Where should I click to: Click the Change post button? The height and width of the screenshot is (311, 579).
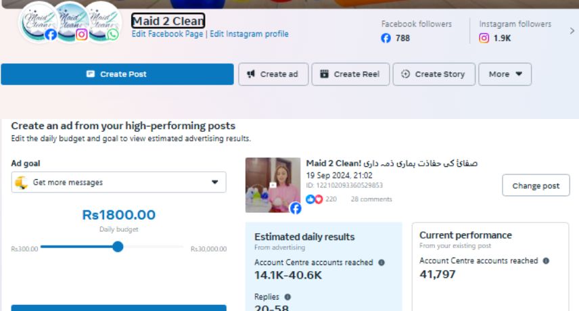pos(536,186)
